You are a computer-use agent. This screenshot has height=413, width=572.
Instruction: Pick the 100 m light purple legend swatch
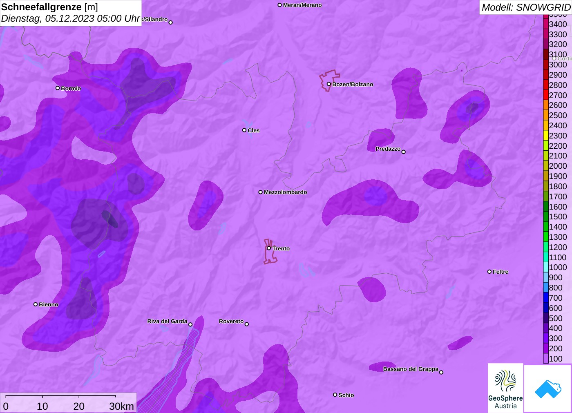coord(546,359)
